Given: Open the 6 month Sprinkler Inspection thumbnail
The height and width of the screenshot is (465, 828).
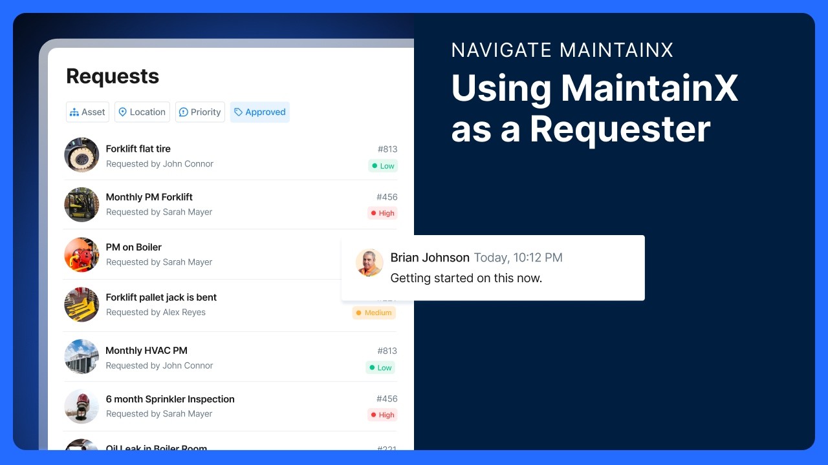Looking at the screenshot, I should tap(82, 406).
